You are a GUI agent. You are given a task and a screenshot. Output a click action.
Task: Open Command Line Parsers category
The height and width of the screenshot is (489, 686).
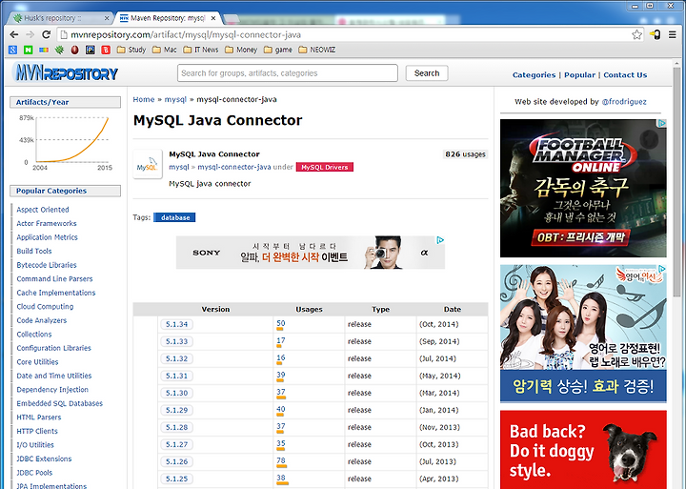54,279
